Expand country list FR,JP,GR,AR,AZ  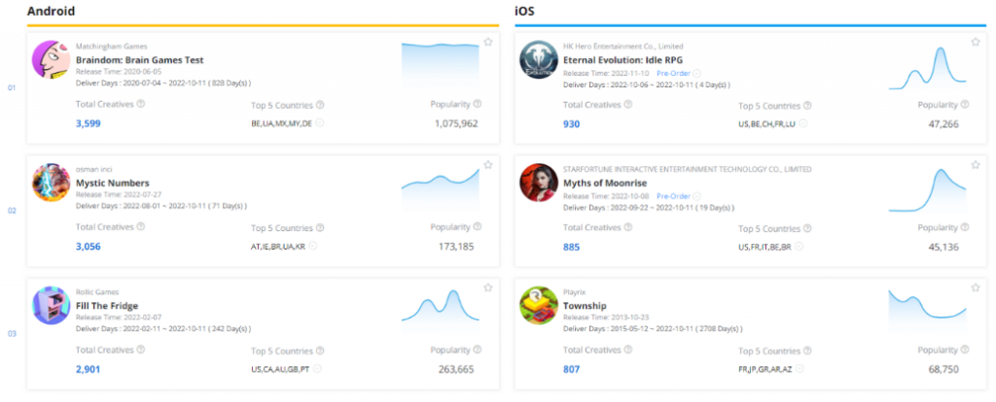click(x=800, y=369)
